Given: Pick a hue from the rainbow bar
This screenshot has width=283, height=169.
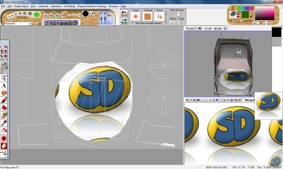Looking at the screenshot, I should (243, 8).
